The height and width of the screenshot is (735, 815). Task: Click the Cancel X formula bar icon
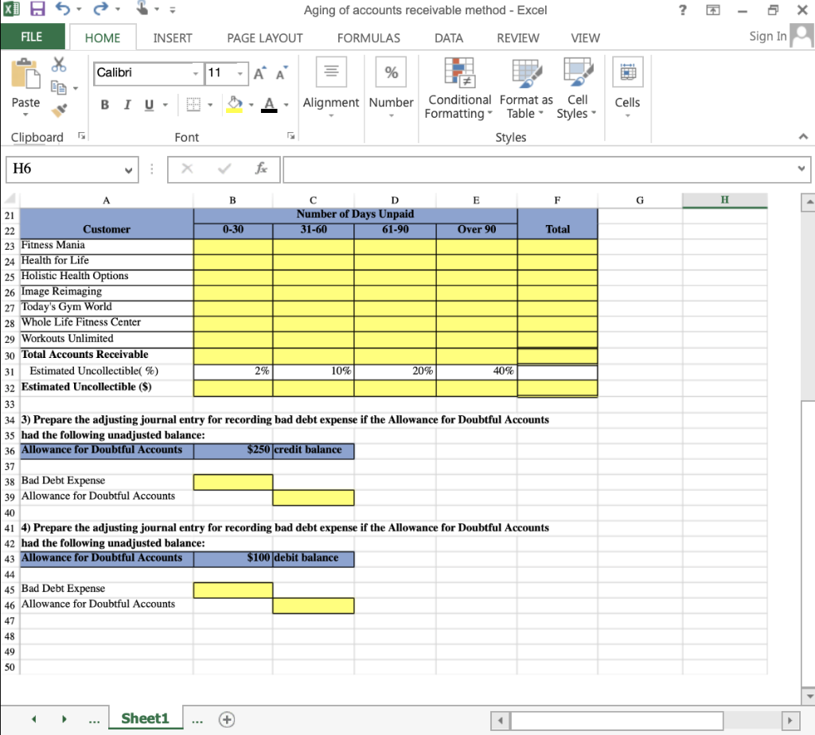[x=187, y=169]
